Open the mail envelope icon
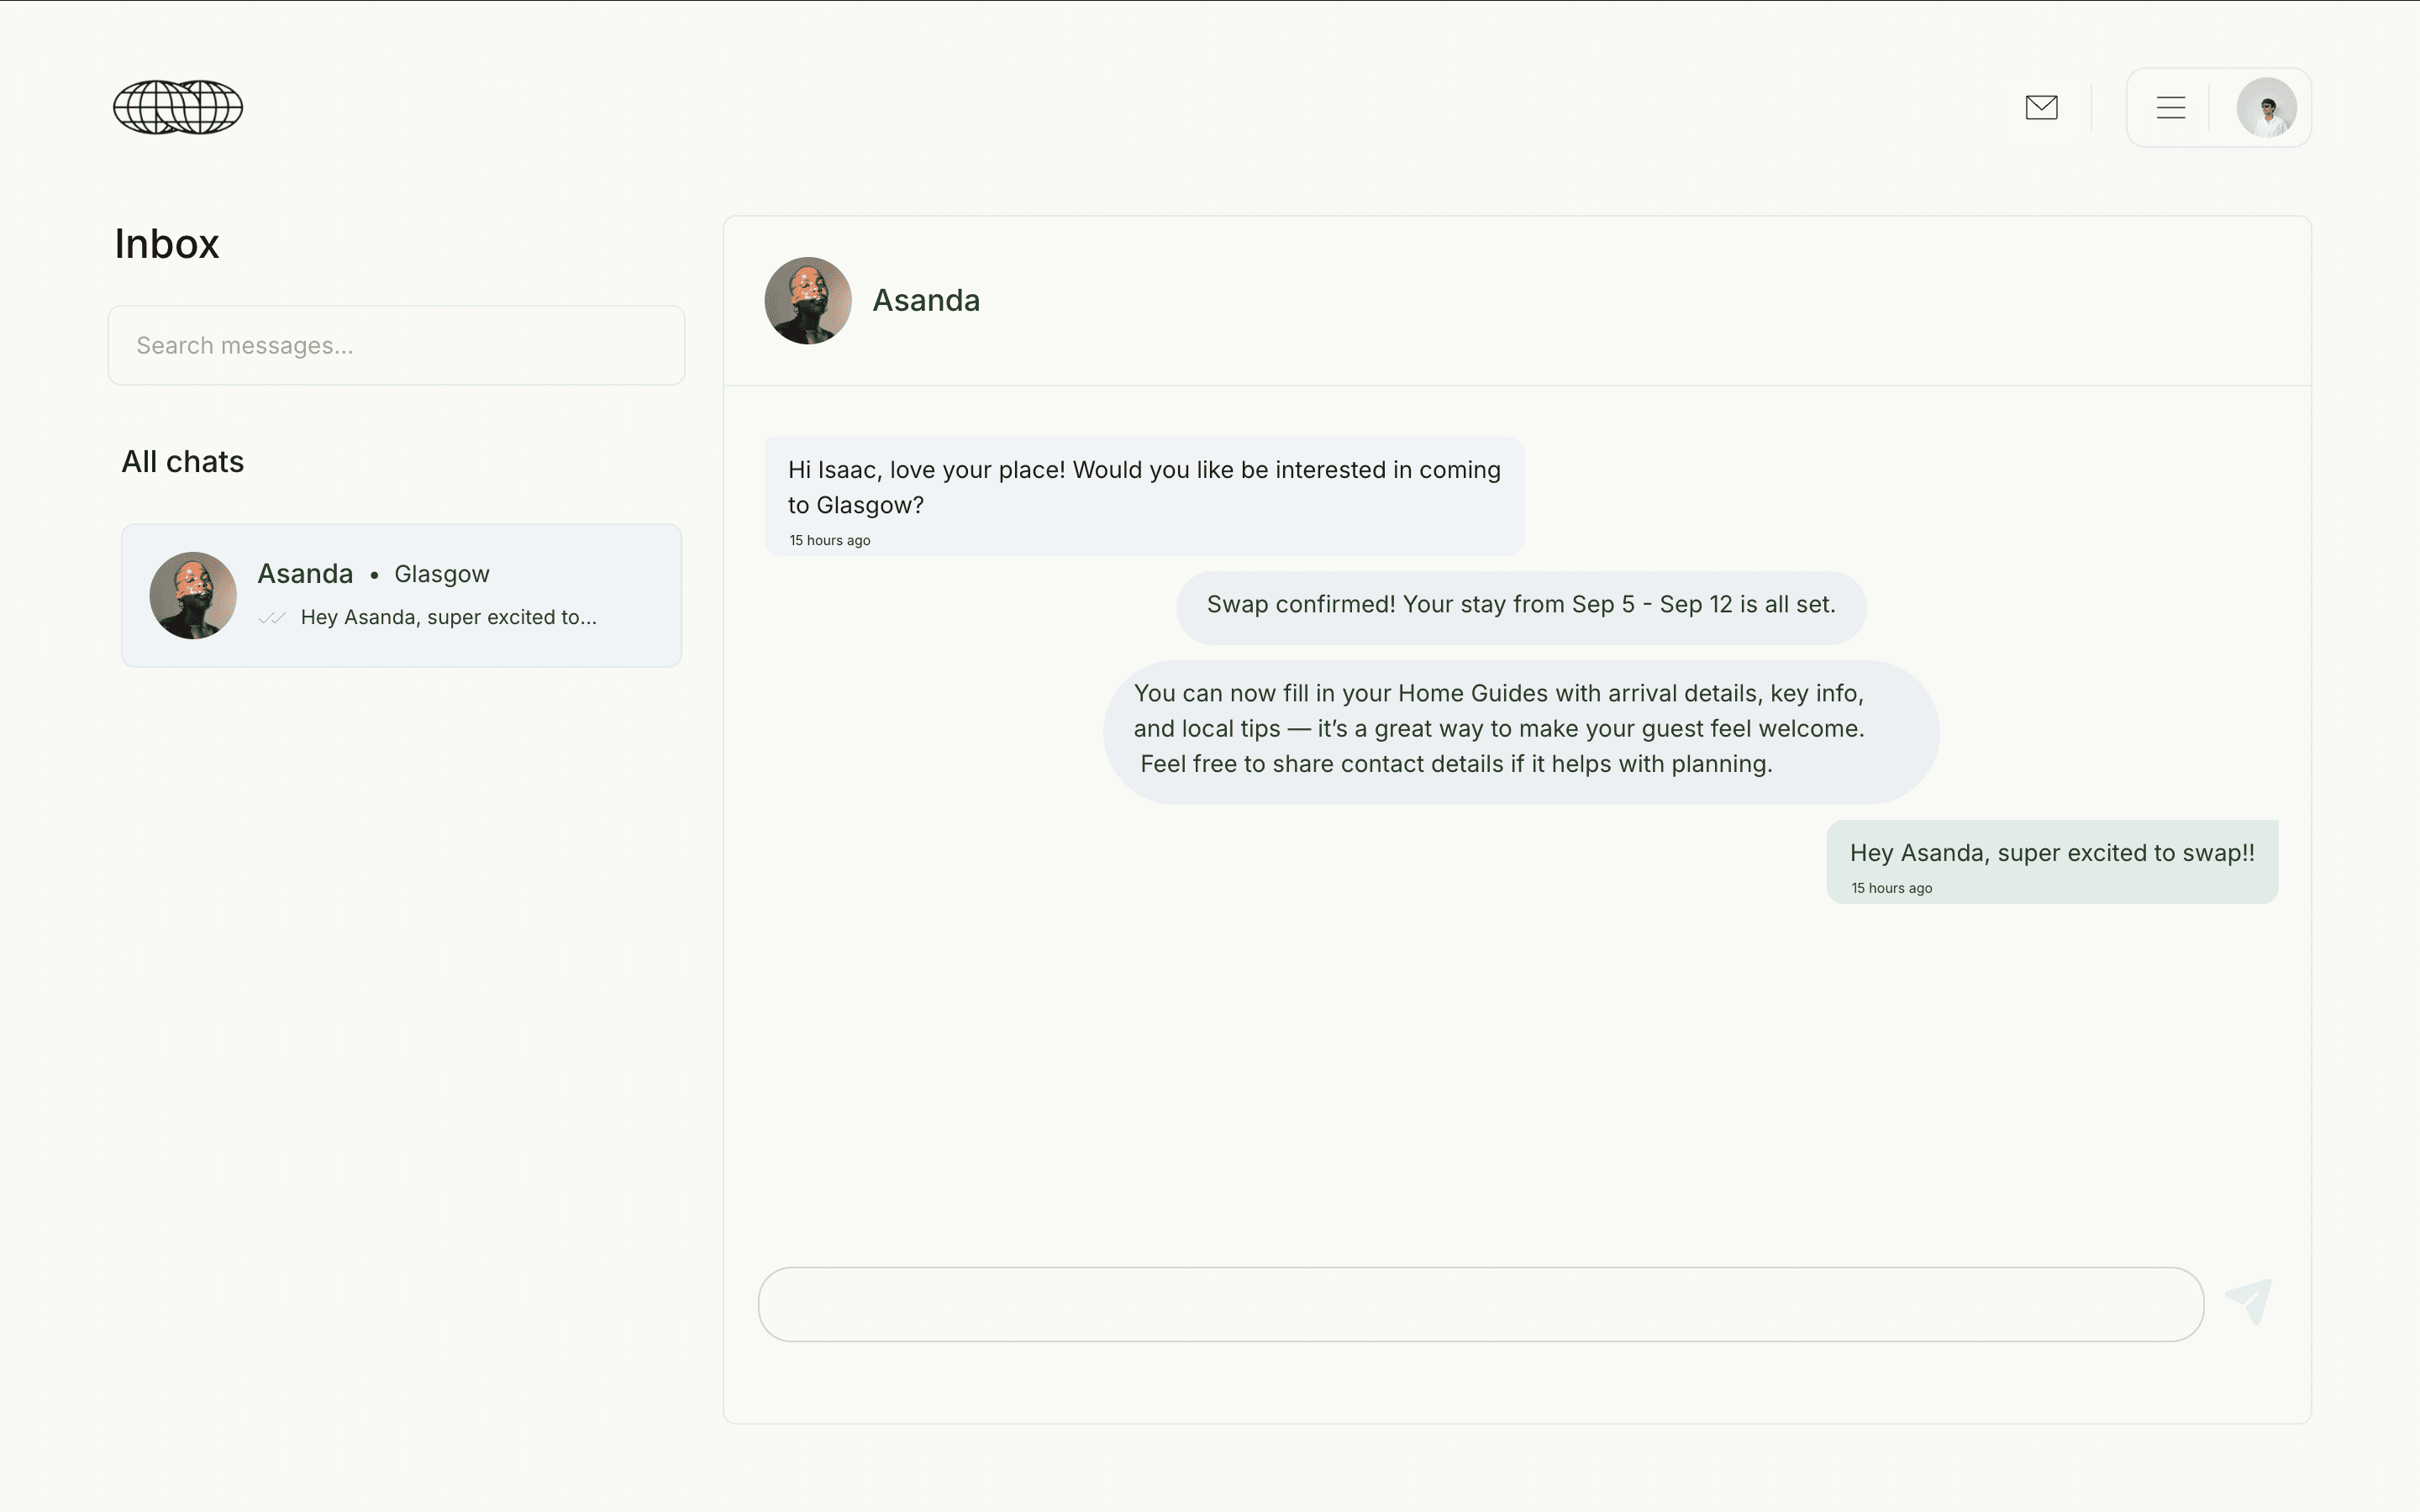Screen dimensions: 2420x1512 pyautogui.click(x=2041, y=107)
